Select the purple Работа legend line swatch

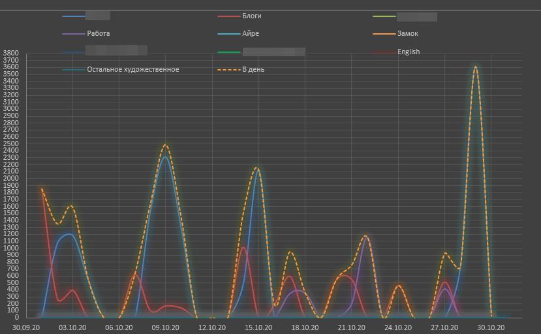point(73,34)
